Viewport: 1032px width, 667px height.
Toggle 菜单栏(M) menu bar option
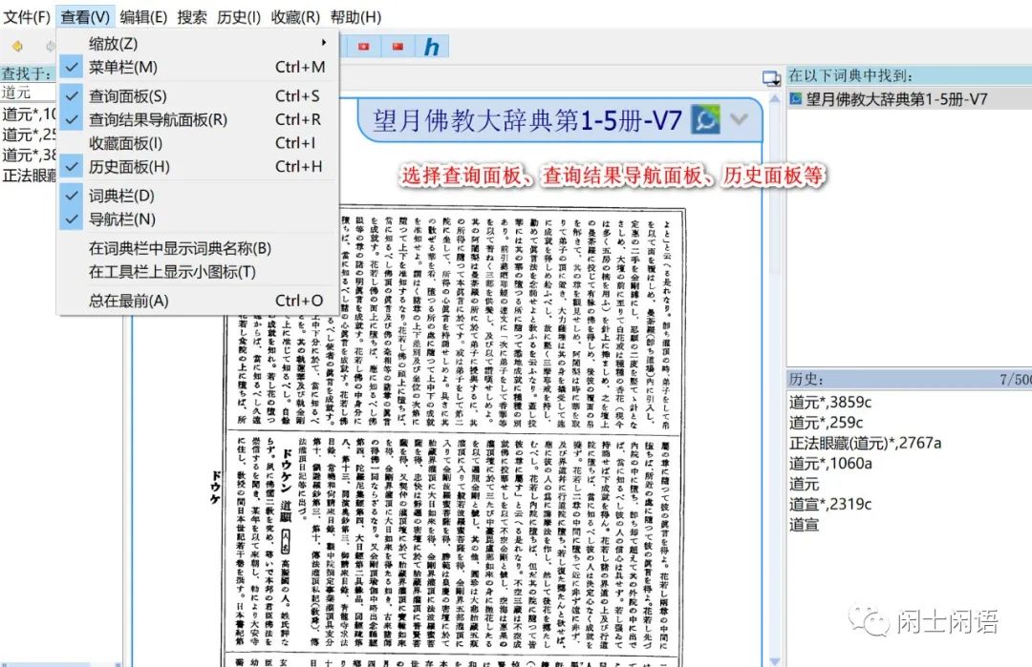tap(198, 67)
